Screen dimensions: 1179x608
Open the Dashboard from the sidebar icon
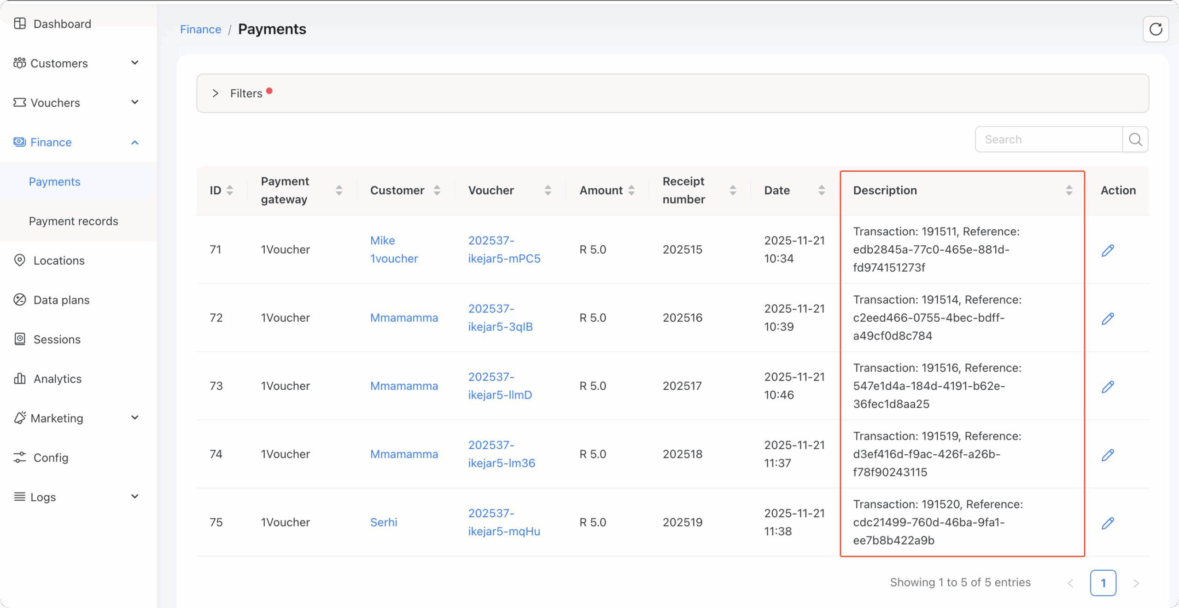20,23
